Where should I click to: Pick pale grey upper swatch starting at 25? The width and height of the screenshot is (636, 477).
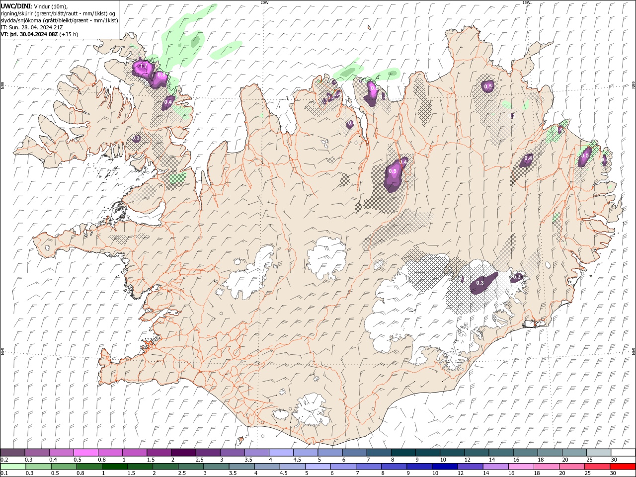[599, 452]
